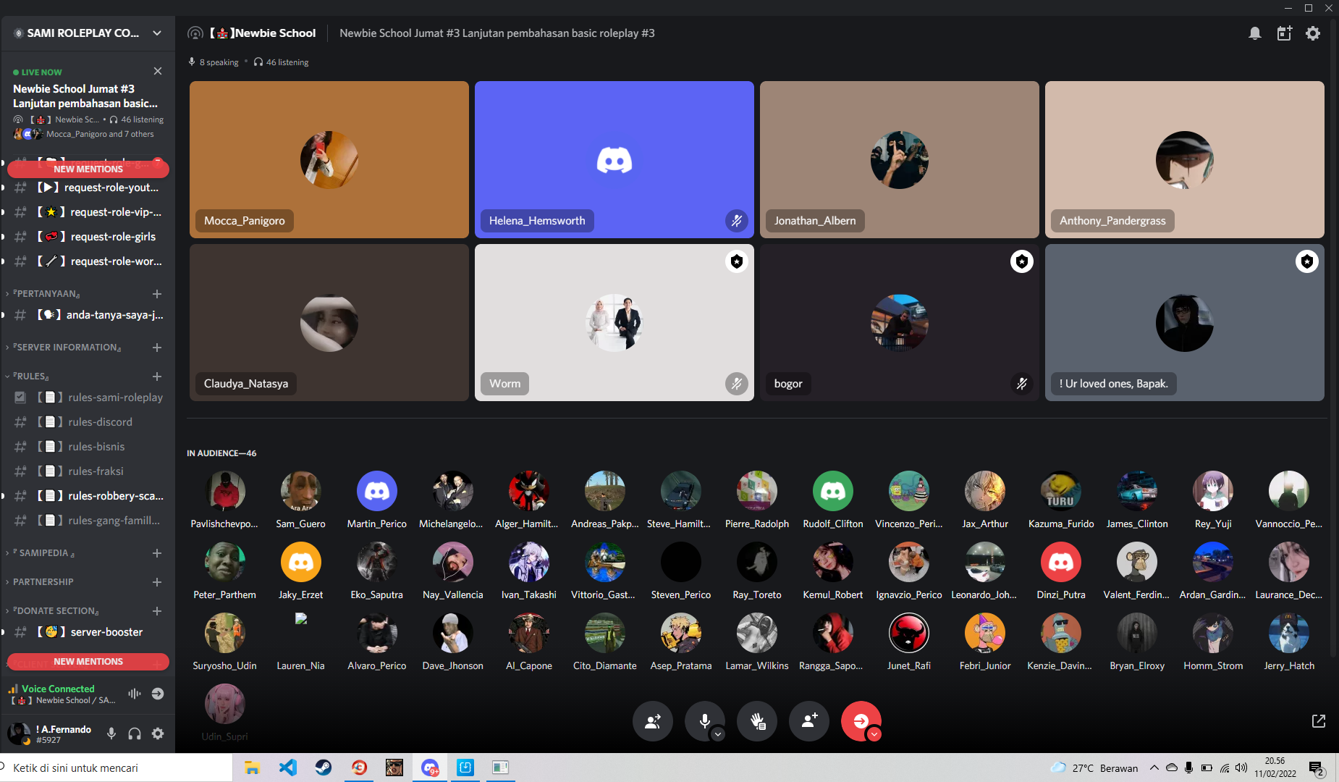The width and height of the screenshot is (1339, 782).
Task: Disconnect from voice in Voice Connected panel
Action: tap(157, 694)
